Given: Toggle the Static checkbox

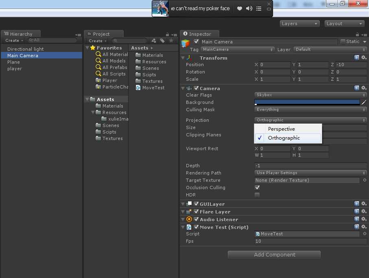Looking at the screenshot, I should (343, 41).
